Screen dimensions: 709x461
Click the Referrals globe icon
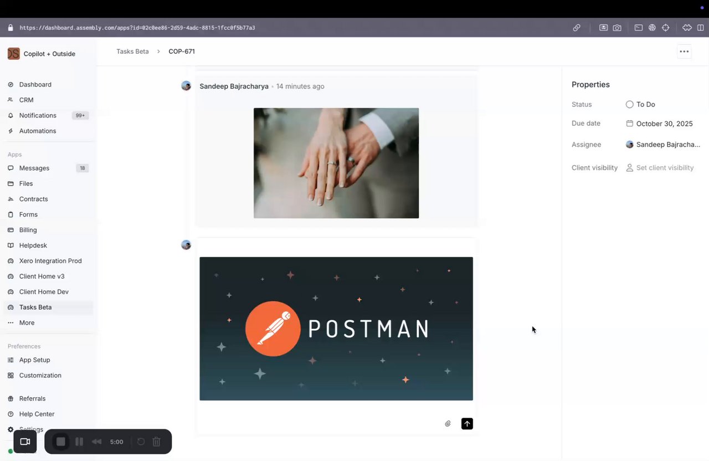click(x=11, y=399)
